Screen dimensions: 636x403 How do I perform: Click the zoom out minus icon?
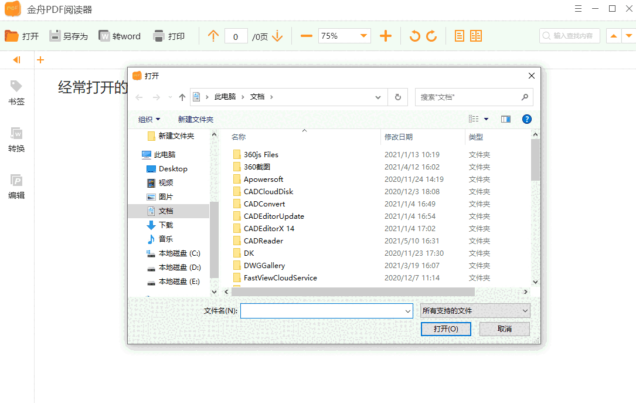click(x=306, y=36)
